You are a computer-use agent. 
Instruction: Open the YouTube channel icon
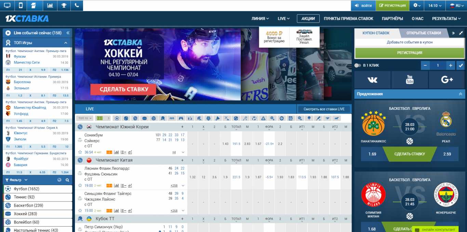coord(410,80)
